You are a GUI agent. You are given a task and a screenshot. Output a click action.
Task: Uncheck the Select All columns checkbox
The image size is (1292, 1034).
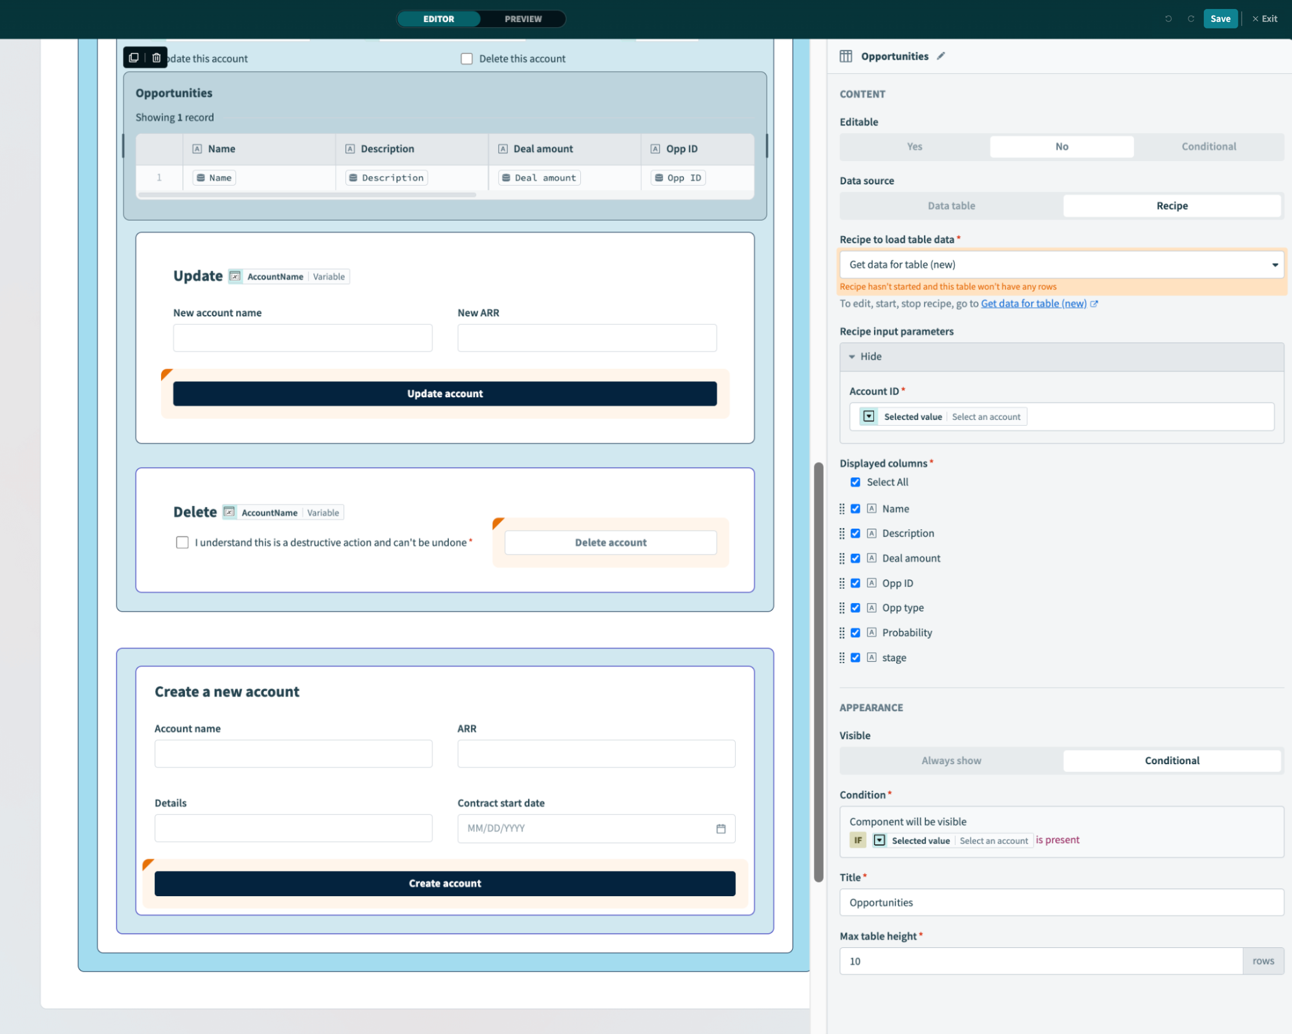[x=855, y=482]
